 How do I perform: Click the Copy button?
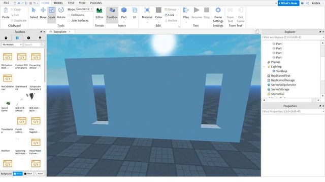pos(16,10)
